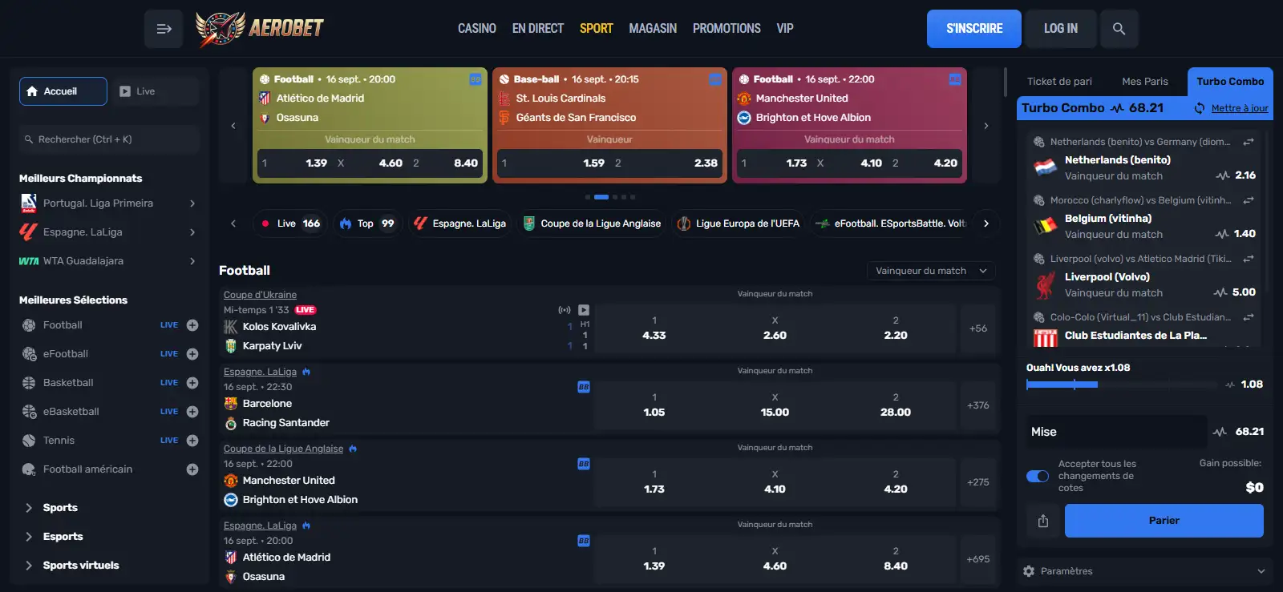Click in Rechercher search field
Image resolution: width=1283 pixels, height=592 pixels.
pos(109,139)
